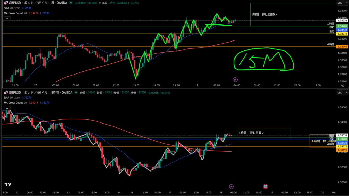
Task: Select the SMA 20 close indicator on the top chart
Action: 12,8
